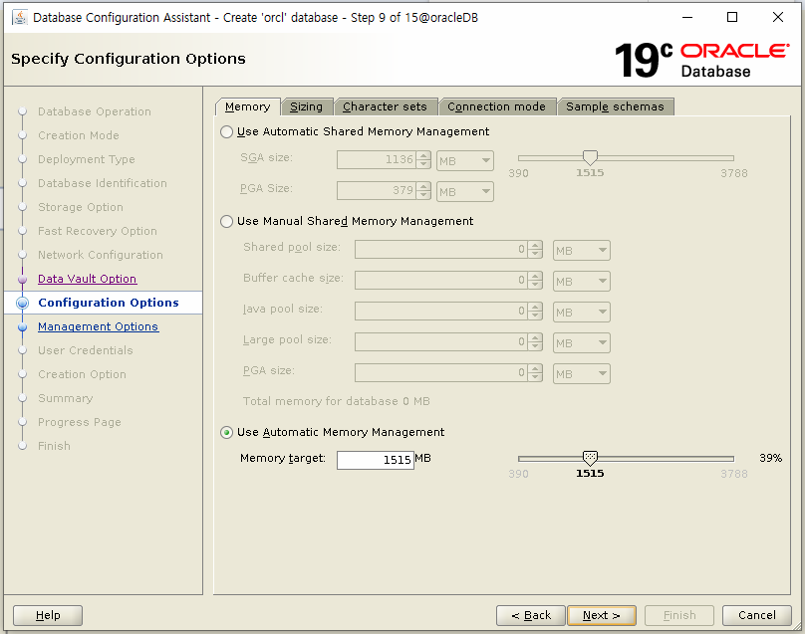Click the Shared pool size spinner
This screenshot has height=634, width=805.
(x=448, y=250)
